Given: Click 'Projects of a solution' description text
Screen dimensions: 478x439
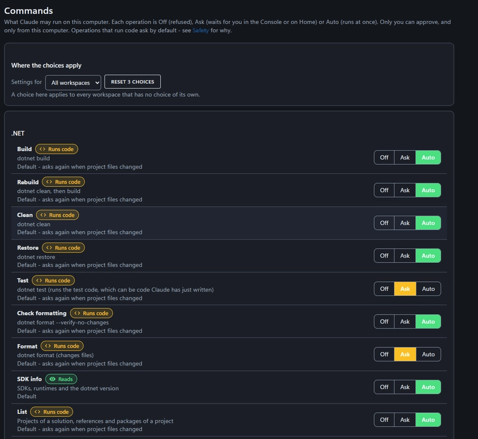Looking at the screenshot, I should pos(95,421).
